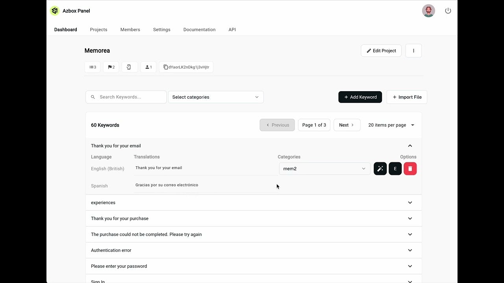
Task: Click the 'Translations' column header
Action: 147,157
